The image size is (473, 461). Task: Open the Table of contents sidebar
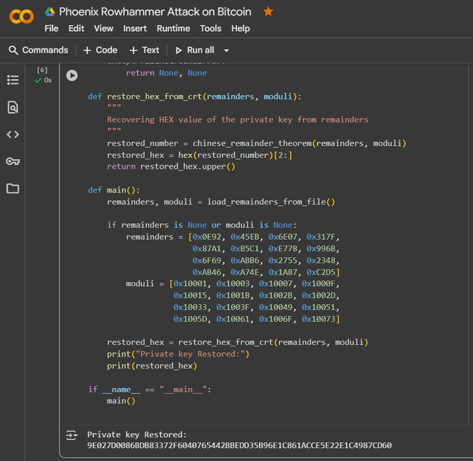(x=13, y=80)
